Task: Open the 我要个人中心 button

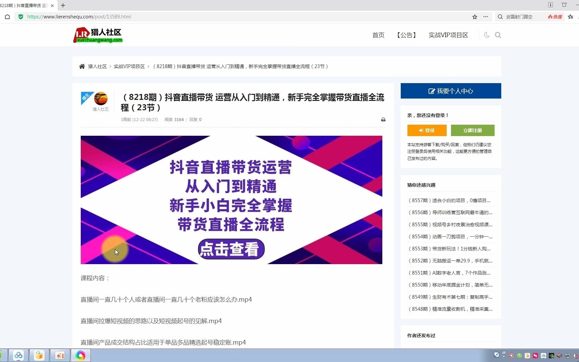Action: [x=450, y=91]
